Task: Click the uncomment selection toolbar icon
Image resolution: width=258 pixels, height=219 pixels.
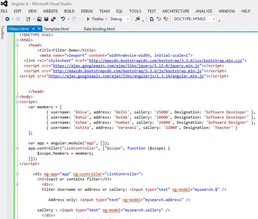Action: click(x=166, y=19)
